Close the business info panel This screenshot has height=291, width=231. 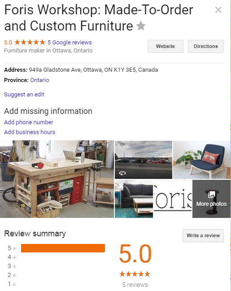click(218, 10)
